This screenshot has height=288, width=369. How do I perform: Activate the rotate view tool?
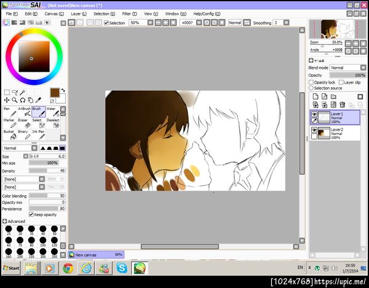(x=22, y=100)
